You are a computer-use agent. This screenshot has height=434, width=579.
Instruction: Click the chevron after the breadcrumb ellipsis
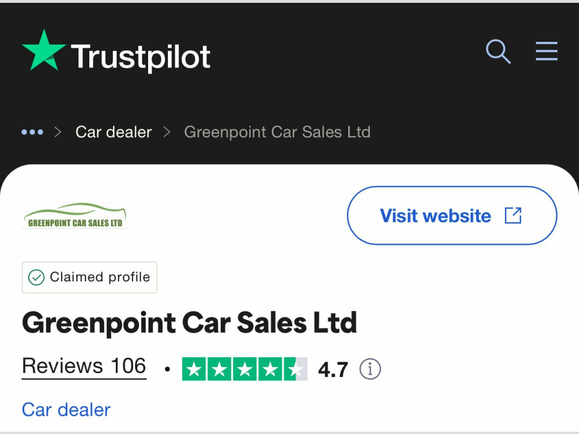[57, 132]
